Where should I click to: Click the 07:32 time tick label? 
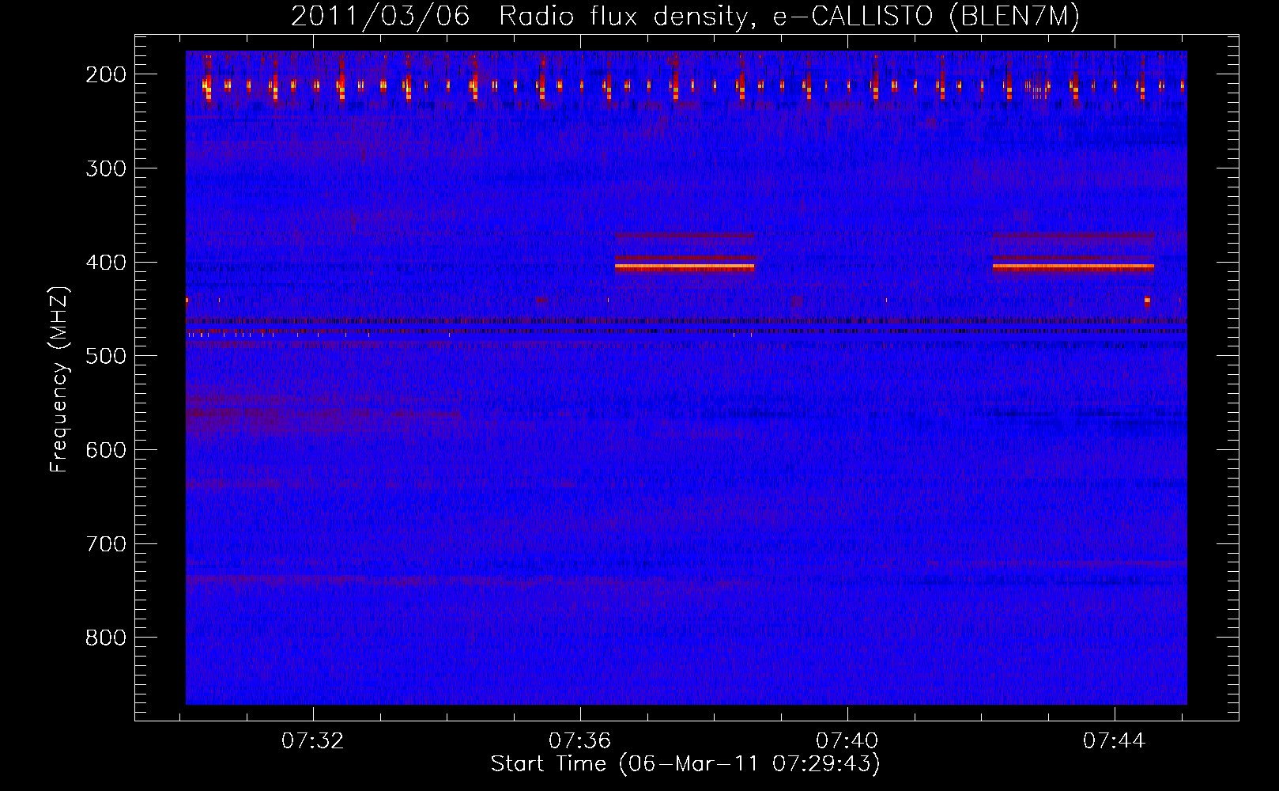[x=313, y=741]
